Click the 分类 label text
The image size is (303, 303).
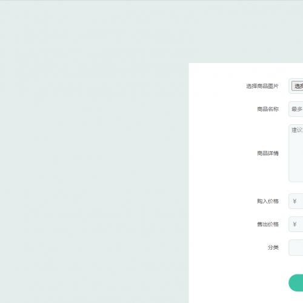pos(273,247)
